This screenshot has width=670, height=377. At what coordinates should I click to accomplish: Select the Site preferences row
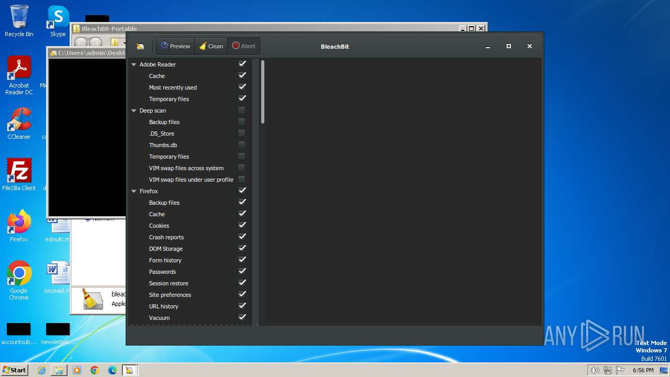[x=190, y=295]
